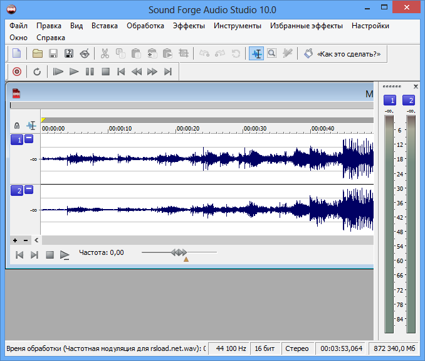Viewport: 425px width, 361px height.
Task: Click the «Как это сделать?» button
Action: point(343,54)
